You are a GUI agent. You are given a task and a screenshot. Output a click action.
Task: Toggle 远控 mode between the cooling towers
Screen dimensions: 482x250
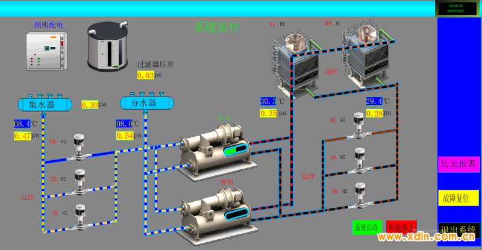click(x=331, y=72)
